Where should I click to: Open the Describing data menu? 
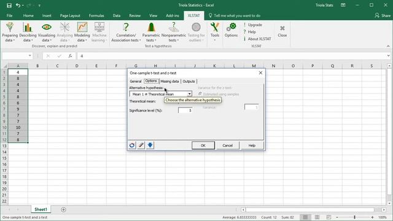[x=28, y=32]
